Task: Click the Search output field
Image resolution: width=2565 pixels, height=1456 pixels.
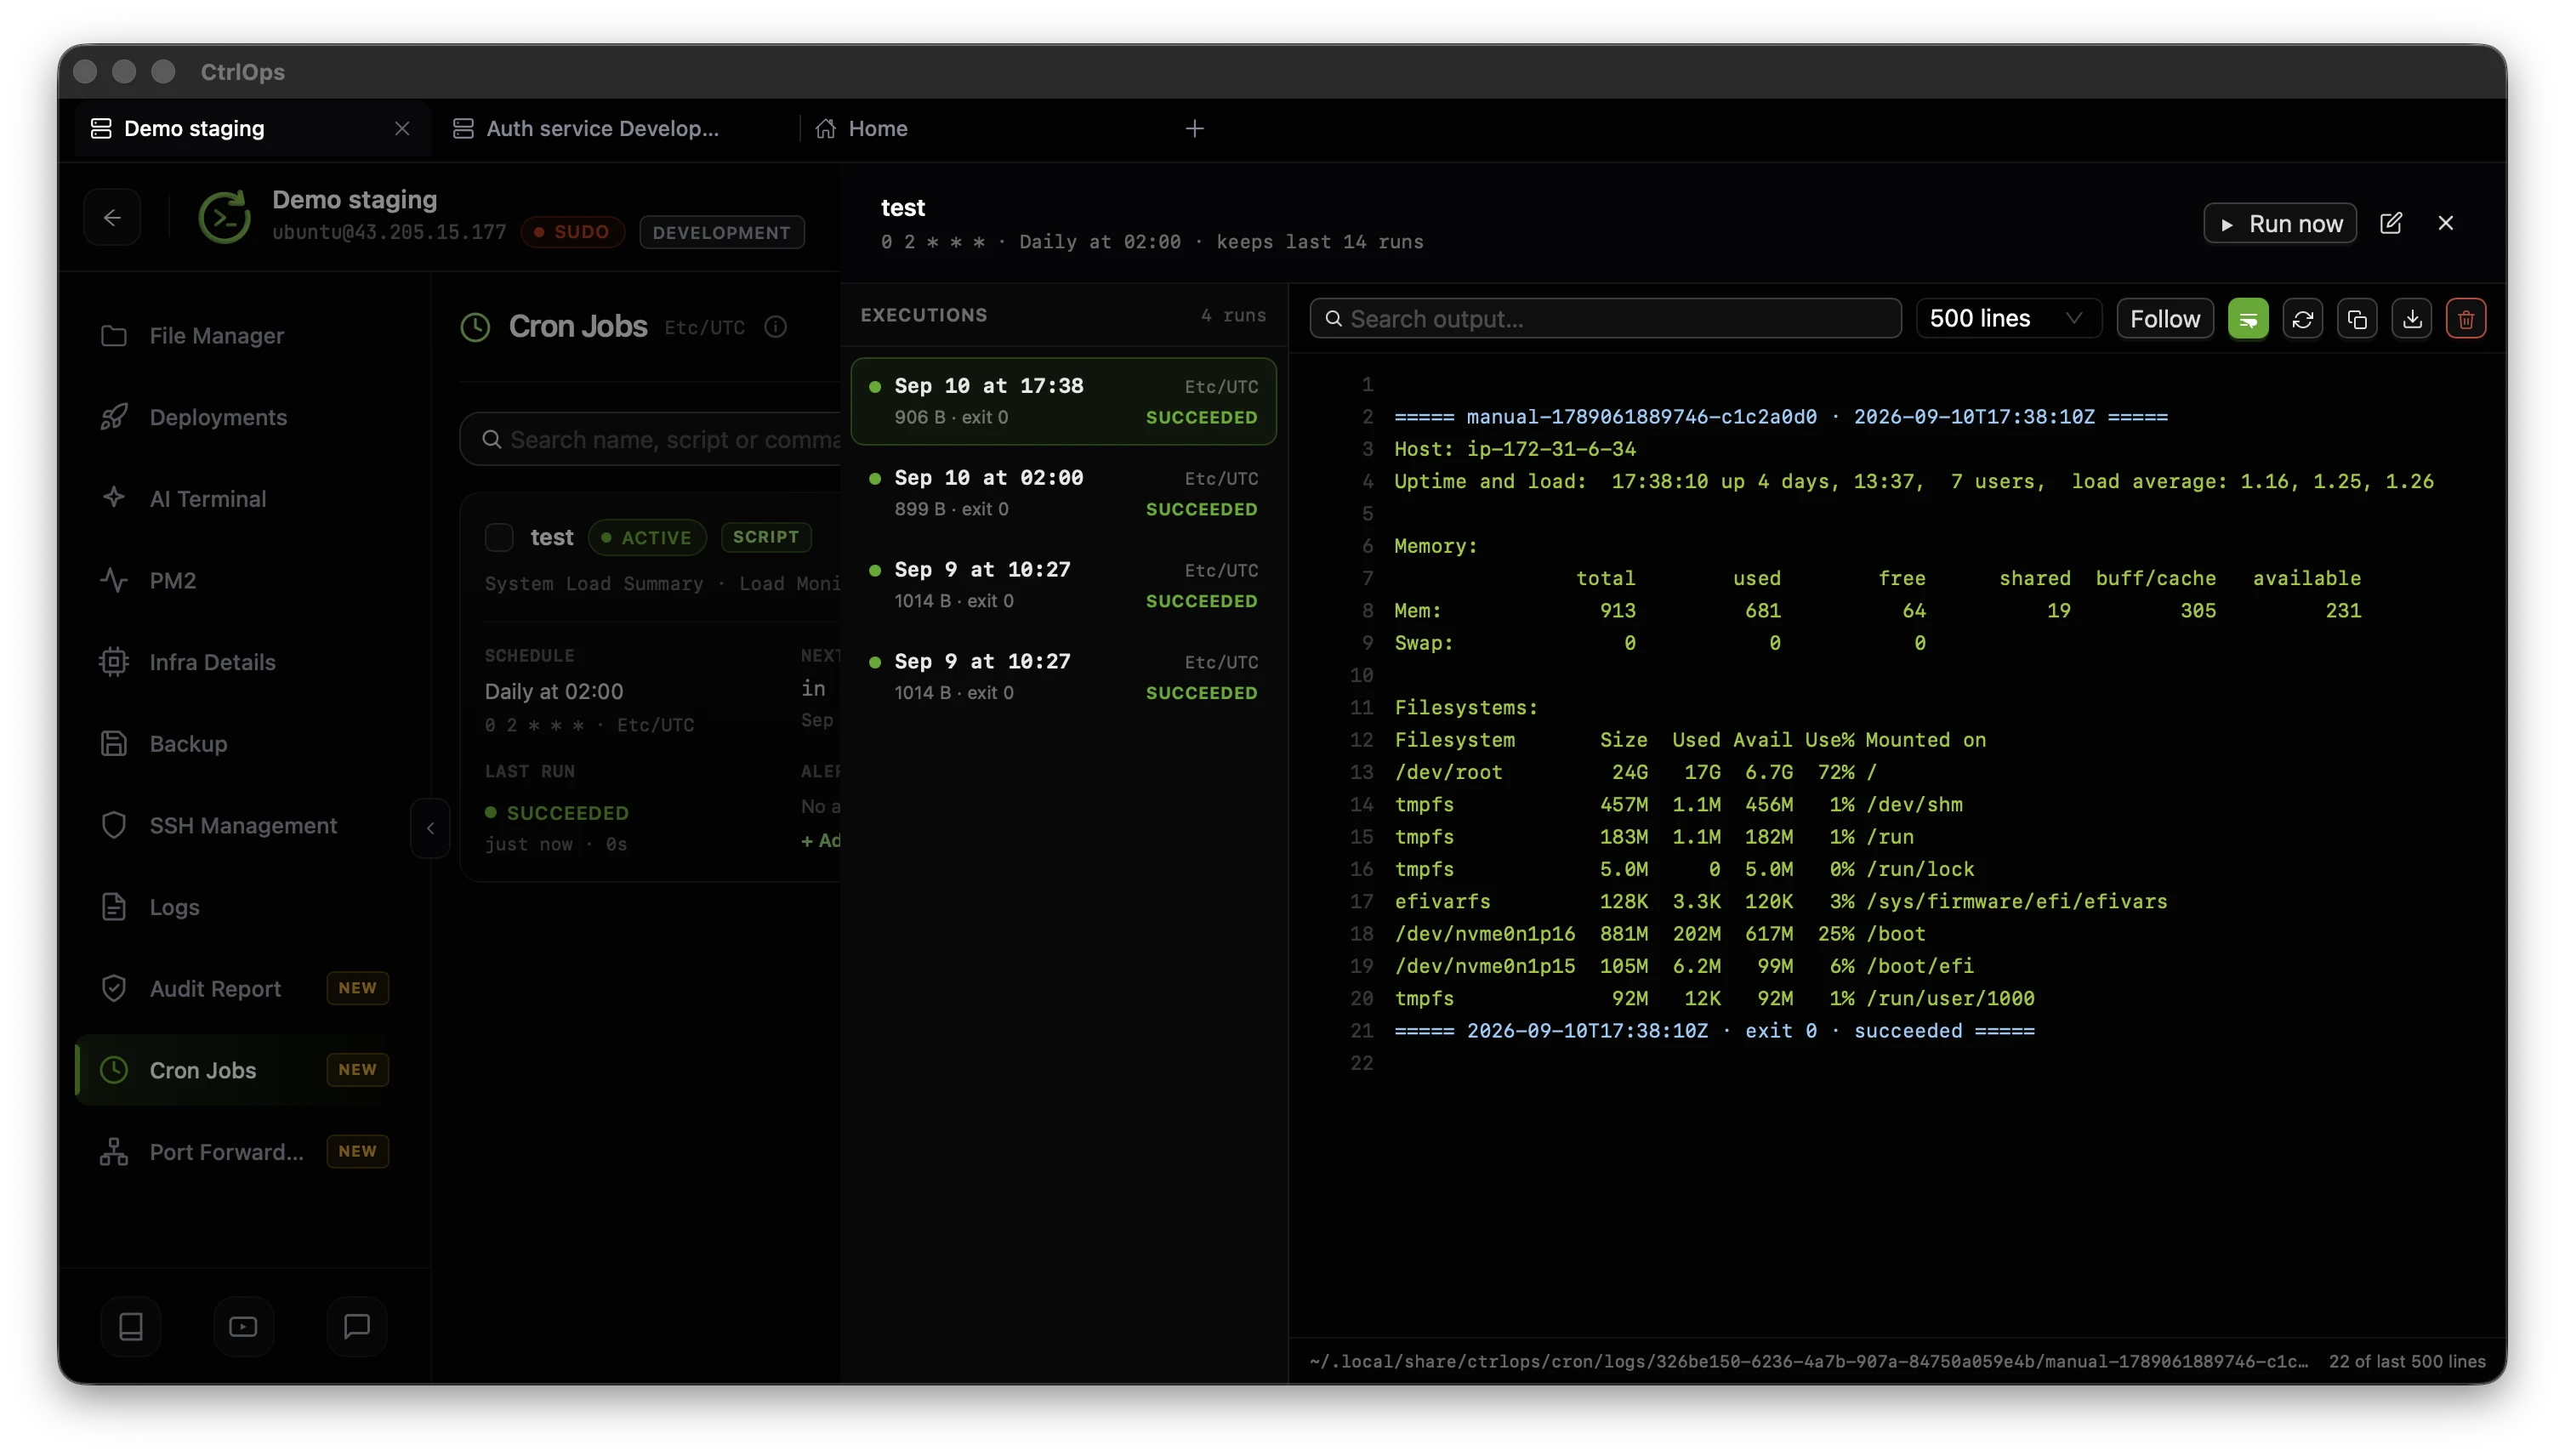Action: [x=1605, y=319]
